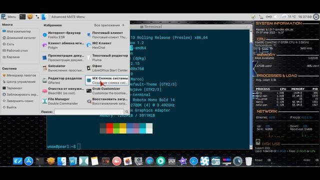Screen dimensions: 320x180
Task: Click the 16:37:59 clock
Action: click(304, 16)
